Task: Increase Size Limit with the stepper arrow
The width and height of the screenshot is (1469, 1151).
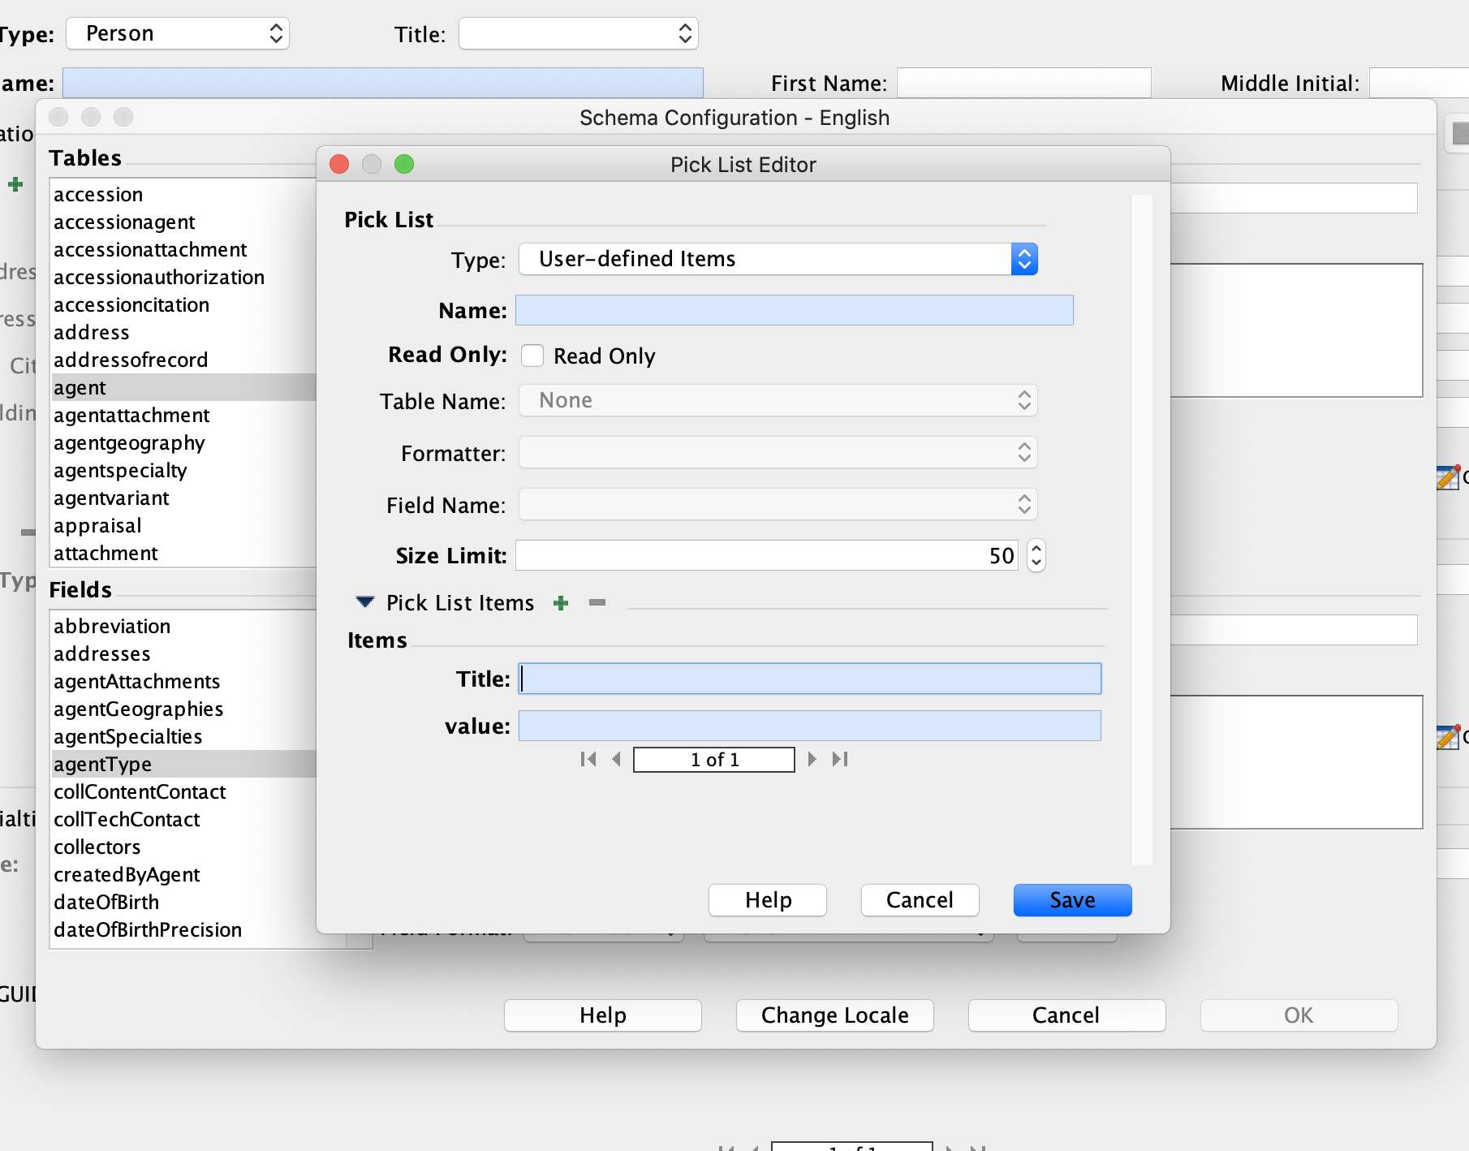Action: click(x=1036, y=550)
